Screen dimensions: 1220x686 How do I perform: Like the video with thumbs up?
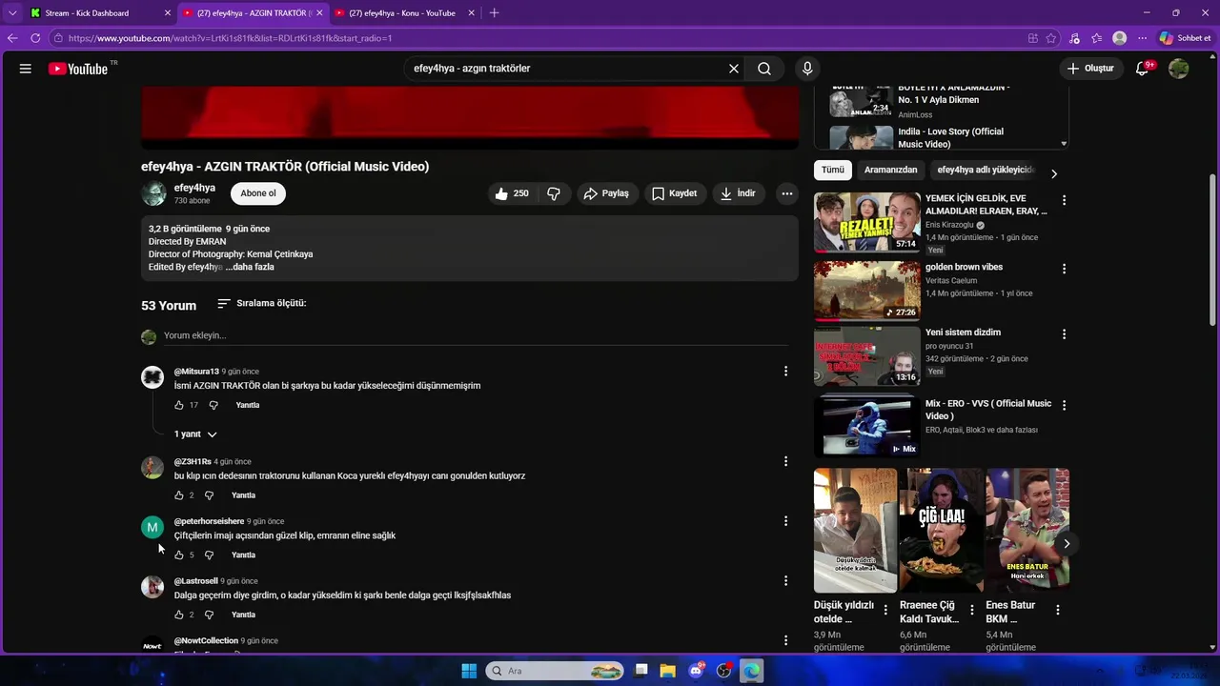pos(512,193)
